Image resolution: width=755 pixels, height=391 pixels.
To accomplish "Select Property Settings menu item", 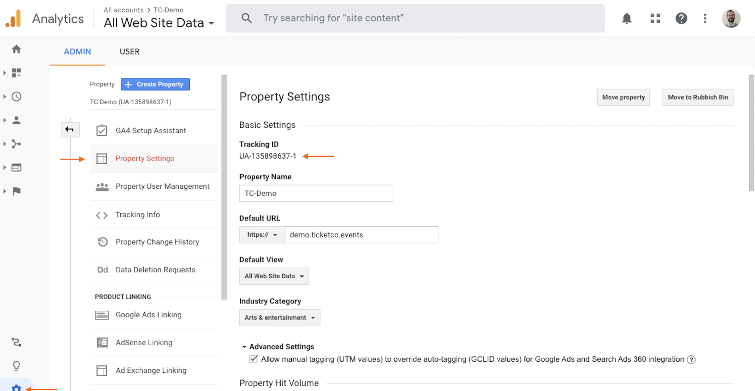I will pos(154,159).
